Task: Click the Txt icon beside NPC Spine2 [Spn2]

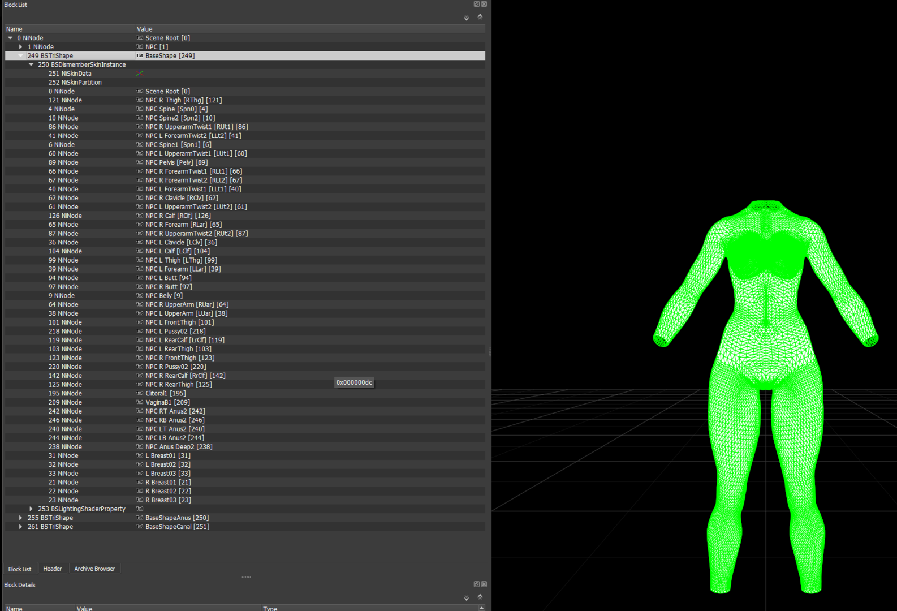Action: coord(140,118)
